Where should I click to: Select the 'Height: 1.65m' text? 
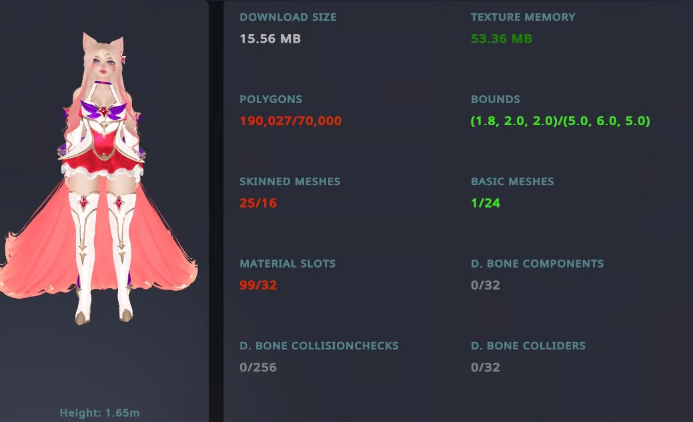click(x=99, y=413)
